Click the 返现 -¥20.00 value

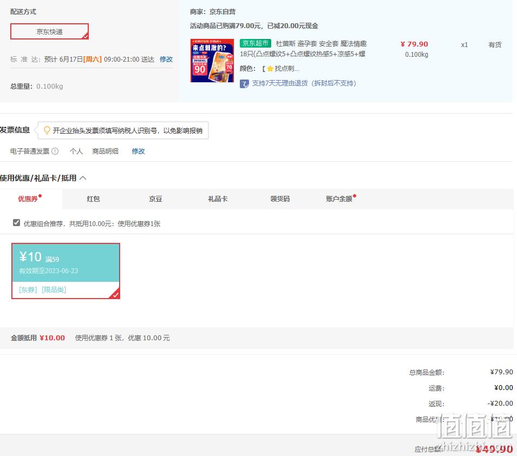500,404
